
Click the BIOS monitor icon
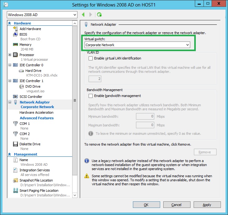point(15,34)
